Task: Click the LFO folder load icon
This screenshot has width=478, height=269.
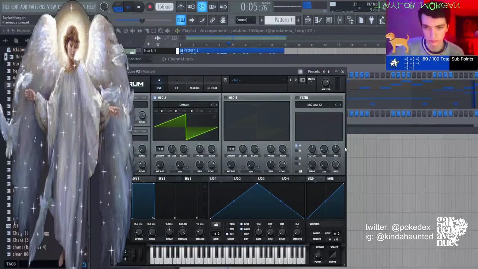Action: [x=216, y=225]
